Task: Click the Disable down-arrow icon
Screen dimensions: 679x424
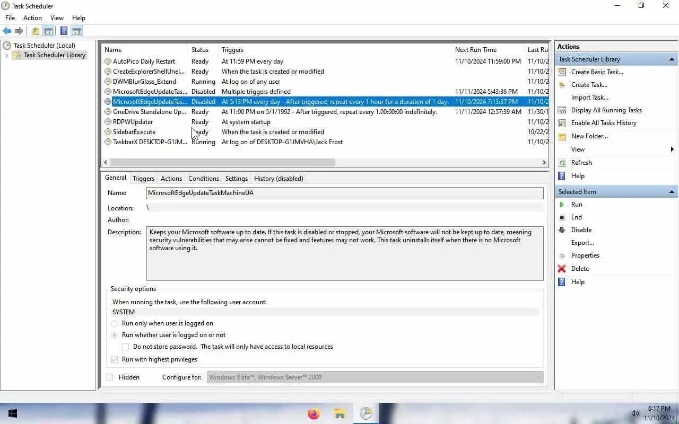Action: pyautogui.click(x=562, y=230)
